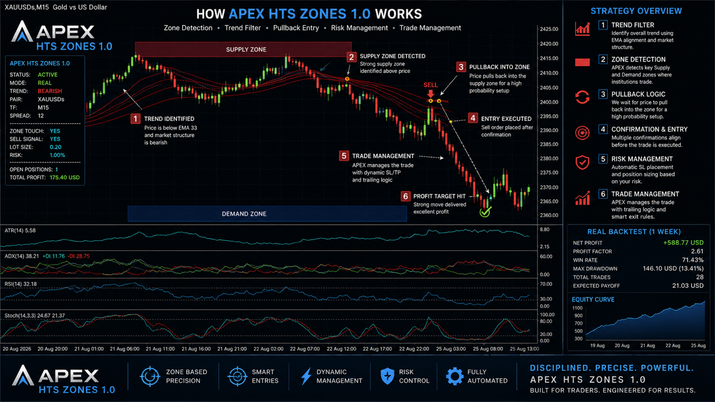Click the Trade Management bar chart icon
Screen dimensions: 715x402
click(x=582, y=198)
